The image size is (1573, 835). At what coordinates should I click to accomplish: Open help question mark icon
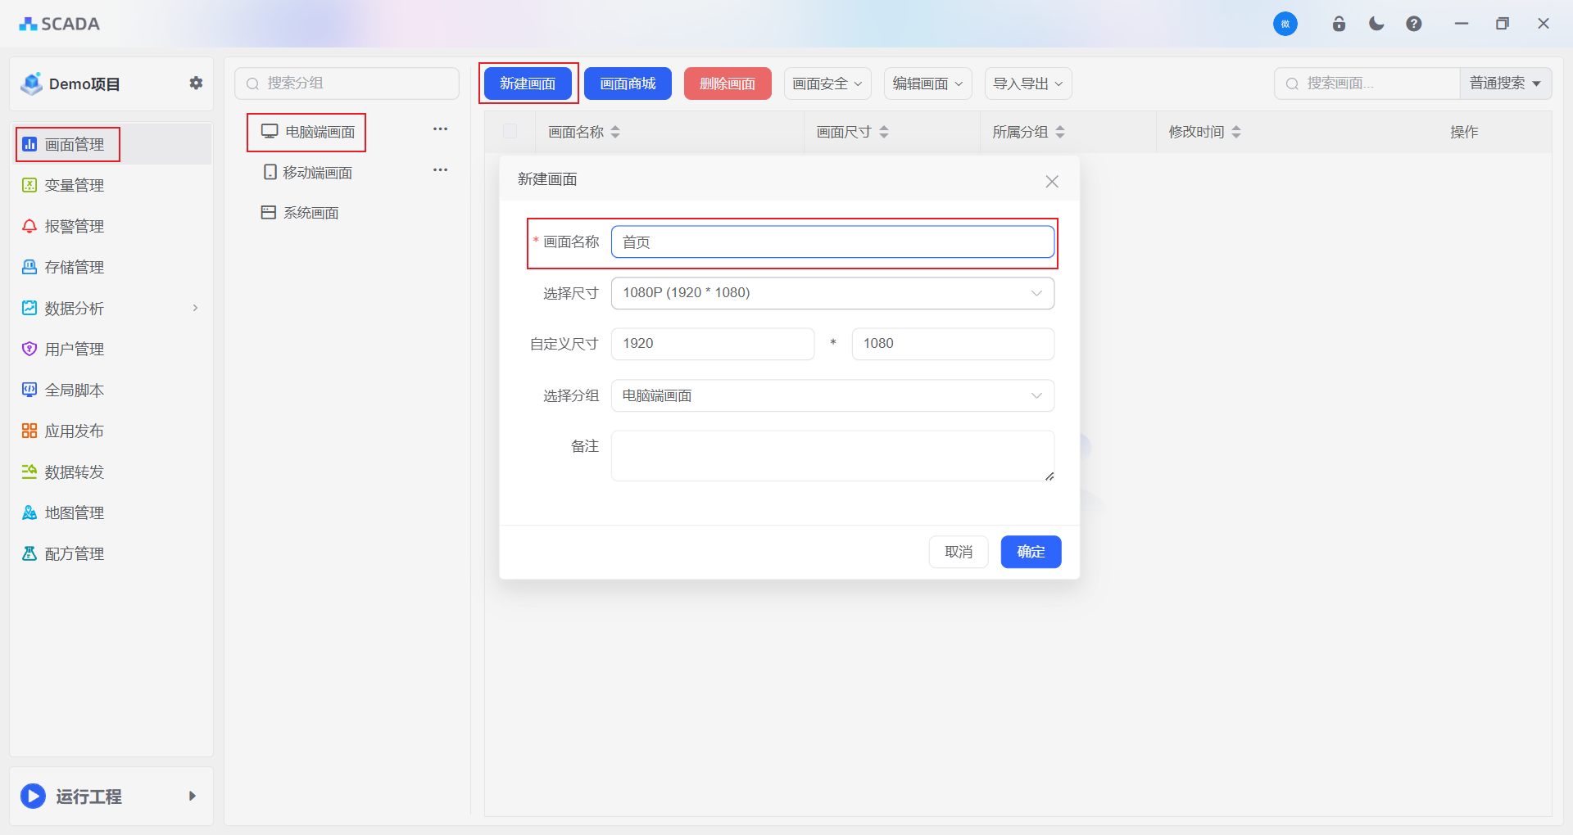click(1413, 24)
